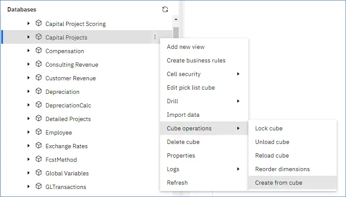Viewport: 346px width, 197px height.
Task: Choose Add new view from context menu
Action: [x=186, y=47]
